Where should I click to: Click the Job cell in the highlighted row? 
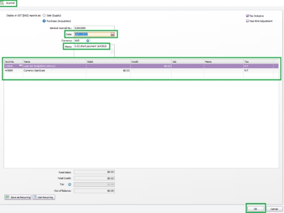[x=188, y=66]
